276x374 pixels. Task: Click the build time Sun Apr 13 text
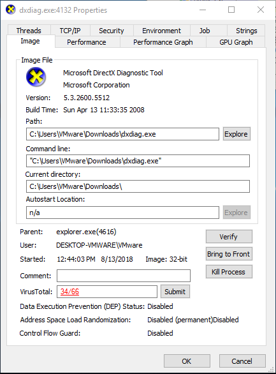click(104, 110)
